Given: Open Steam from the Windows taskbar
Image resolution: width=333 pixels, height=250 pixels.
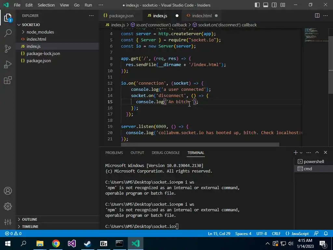Looking at the screenshot, I should pyautogui.click(x=87, y=243).
